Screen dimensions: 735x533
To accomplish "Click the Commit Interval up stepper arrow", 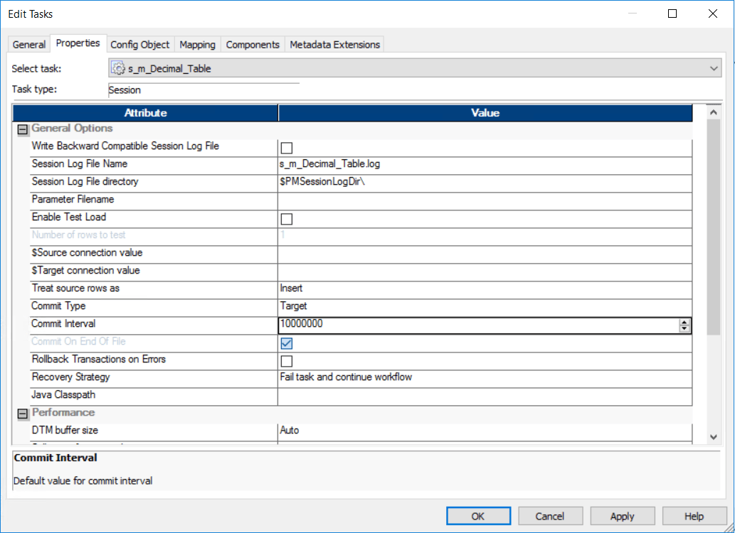I will [x=685, y=321].
